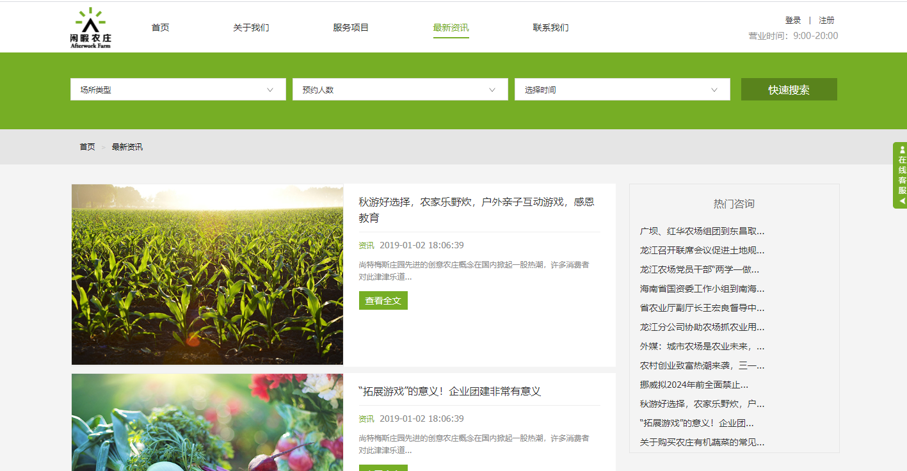Expand the 场所类型 dropdown

pyautogui.click(x=178, y=90)
